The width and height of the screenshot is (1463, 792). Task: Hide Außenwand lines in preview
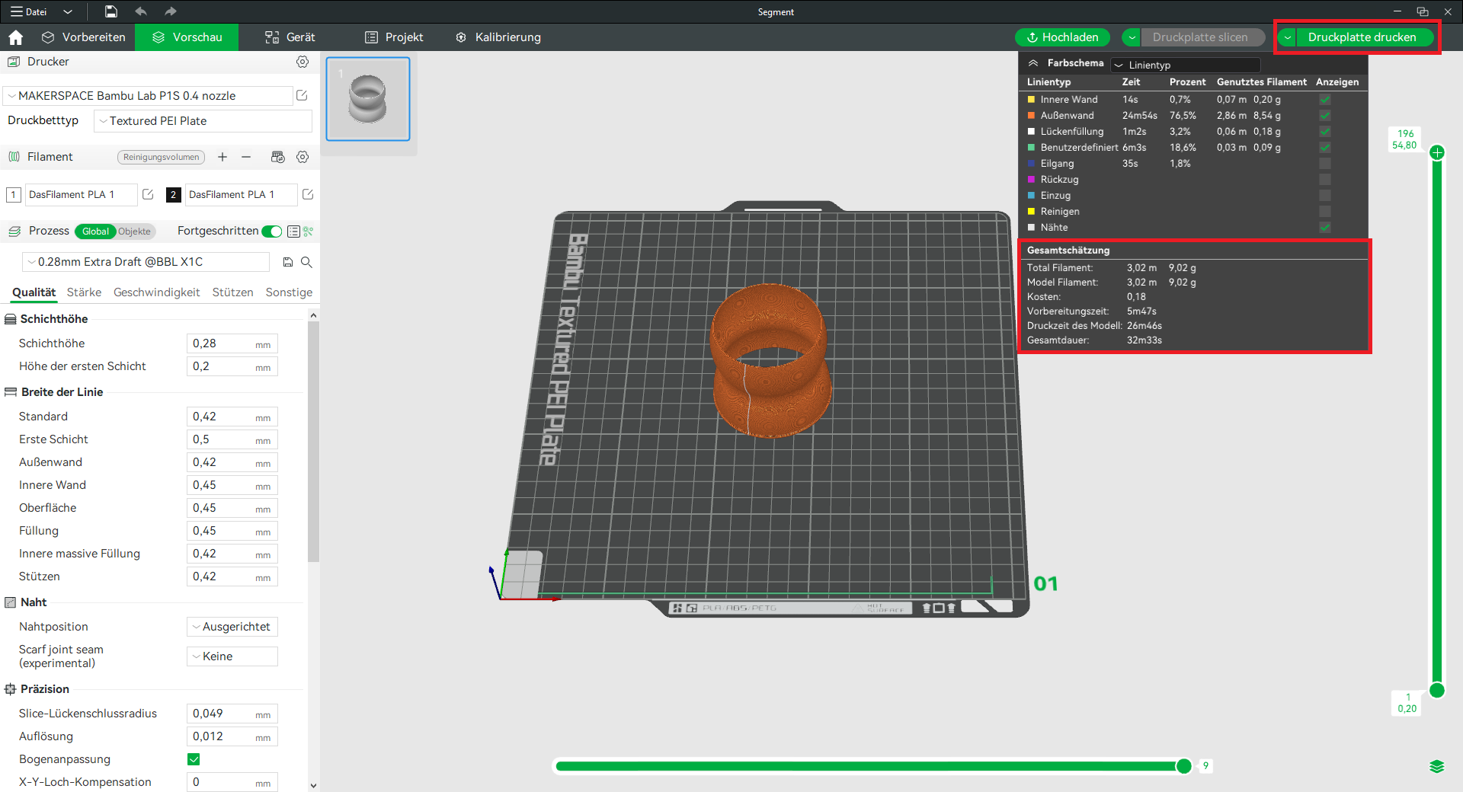tap(1325, 116)
